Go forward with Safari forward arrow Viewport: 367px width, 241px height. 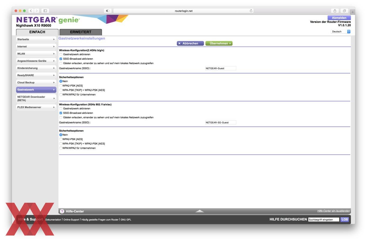37,11
